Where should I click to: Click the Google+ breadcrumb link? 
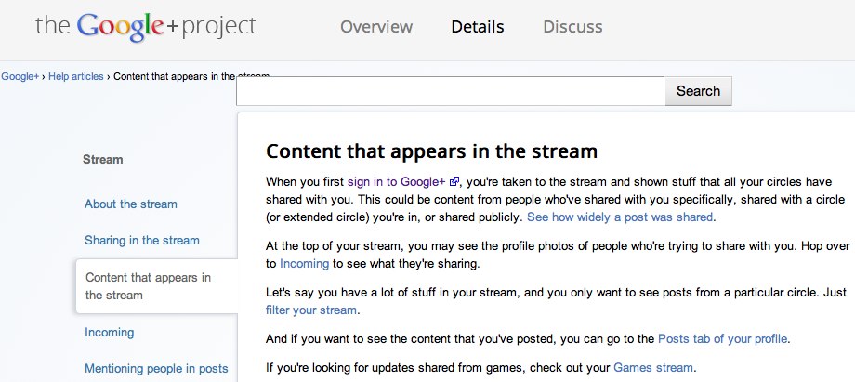[20, 76]
